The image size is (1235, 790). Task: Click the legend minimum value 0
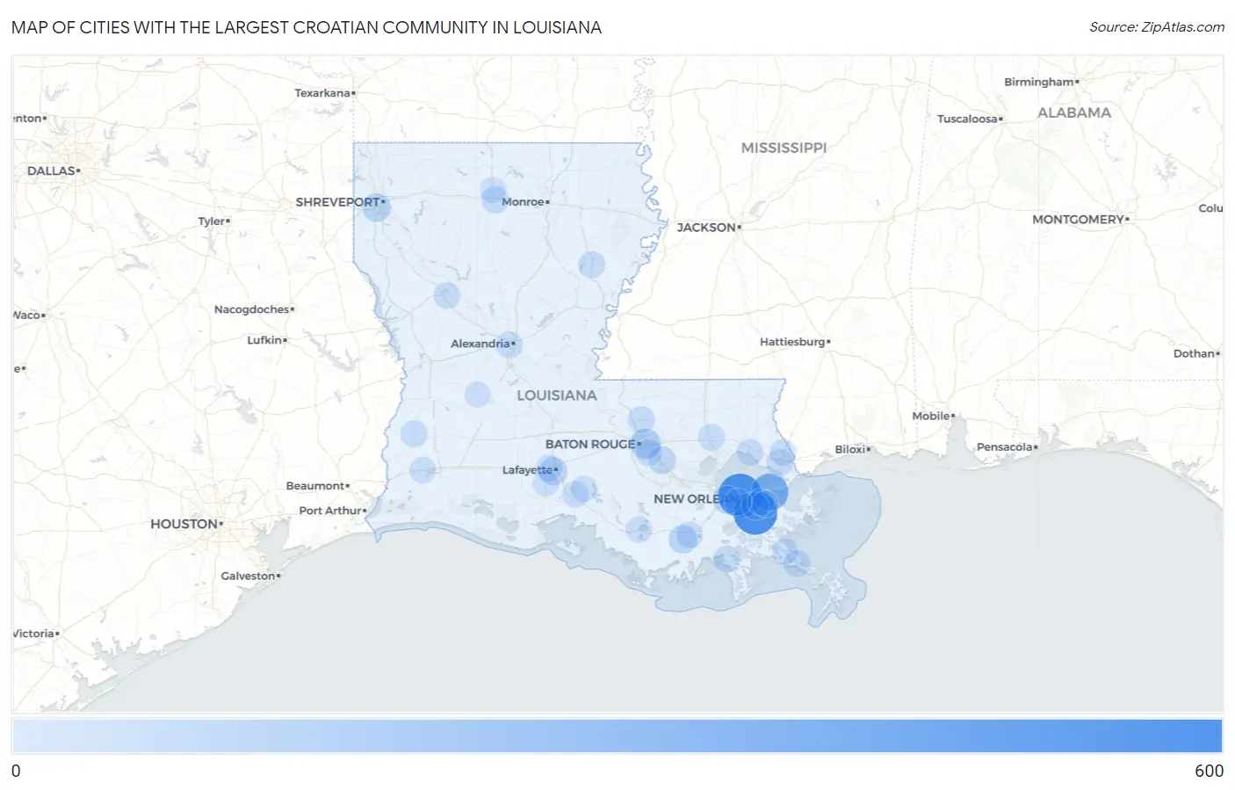tap(16, 771)
